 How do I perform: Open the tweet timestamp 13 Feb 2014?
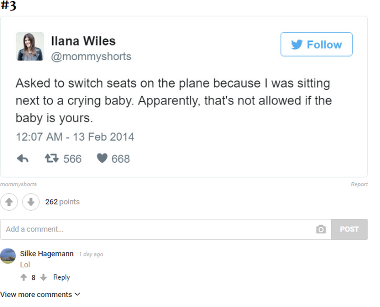75,137
